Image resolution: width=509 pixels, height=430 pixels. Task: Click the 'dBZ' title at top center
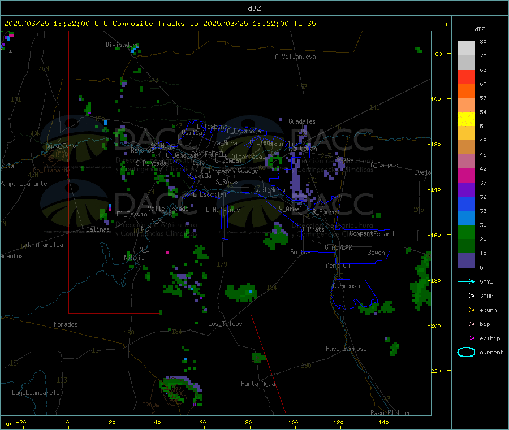click(254, 8)
